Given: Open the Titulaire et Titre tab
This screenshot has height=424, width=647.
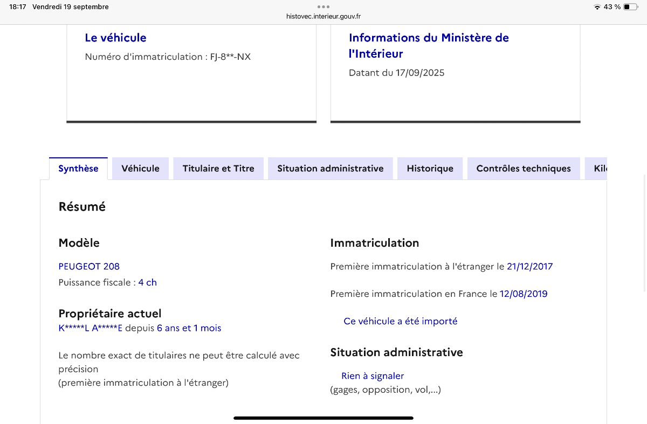Looking at the screenshot, I should point(218,169).
